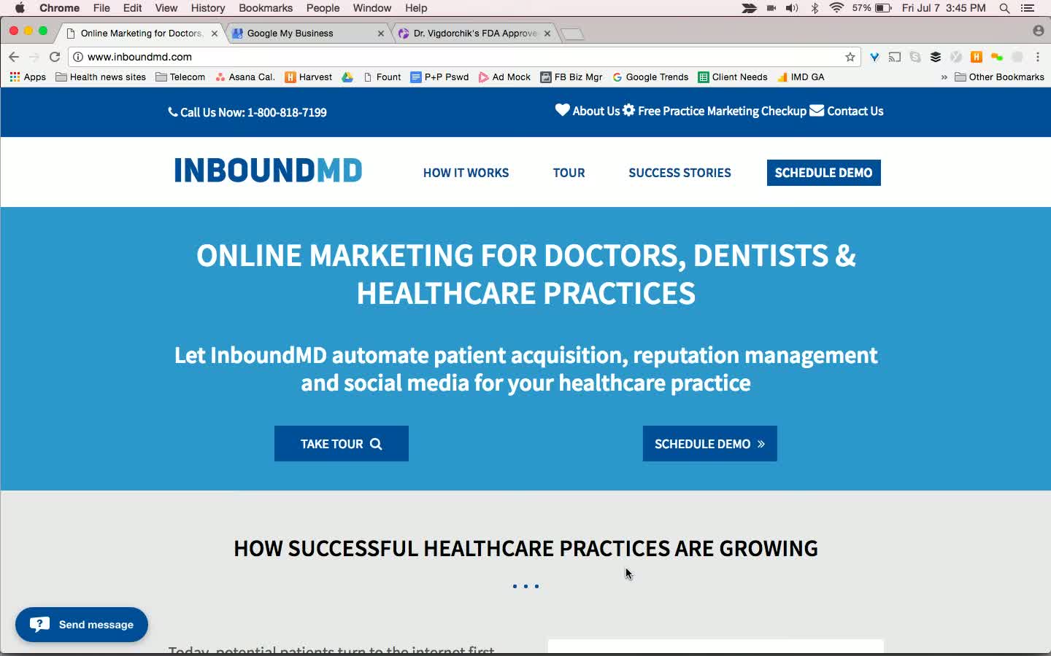The width and height of the screenshot is (1051, 656).
Task: Open a new tab button
Action: (x=573, y=34)
